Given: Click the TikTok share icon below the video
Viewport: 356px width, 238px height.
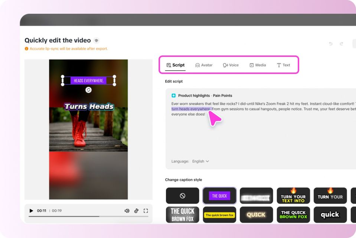Looking at the screenshot, I should [136, 211].
